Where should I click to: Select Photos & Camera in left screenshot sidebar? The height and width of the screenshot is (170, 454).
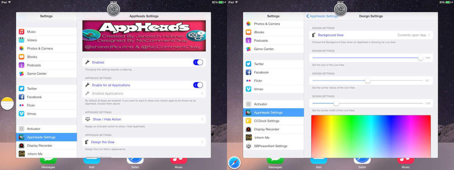(46, 48)
